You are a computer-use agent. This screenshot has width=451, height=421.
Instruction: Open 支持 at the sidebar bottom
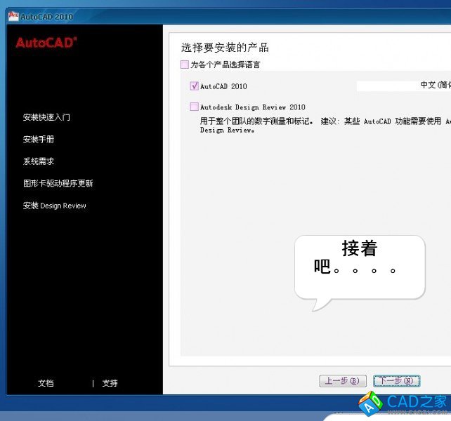click(x=110, y=383)
